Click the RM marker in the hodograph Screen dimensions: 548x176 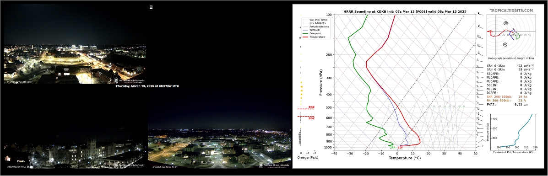[505, 44]
